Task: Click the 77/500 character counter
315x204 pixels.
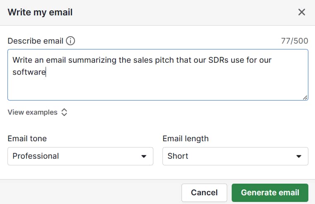Action: tap(295, 41)
